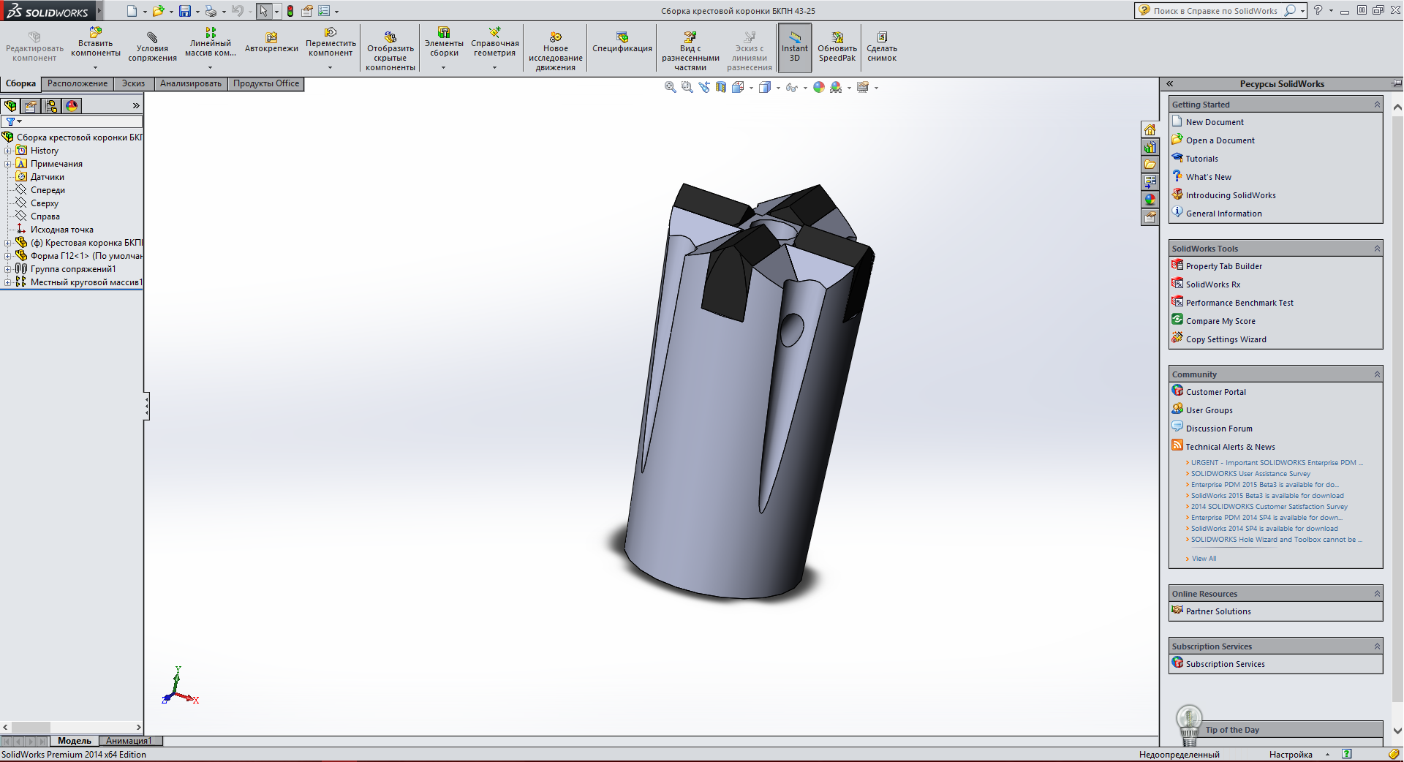Image resolution: width=1404 pixels, height=762 pixels.
Task: Open the Customer Portal link
Action: point(1215,392)
